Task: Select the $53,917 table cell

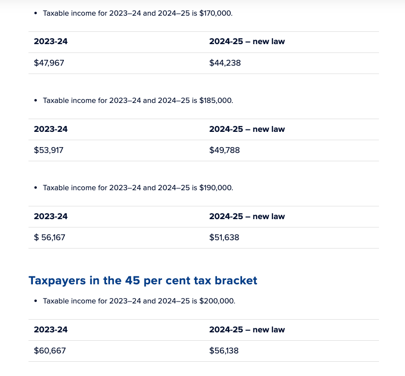Action: pos(49,150)
